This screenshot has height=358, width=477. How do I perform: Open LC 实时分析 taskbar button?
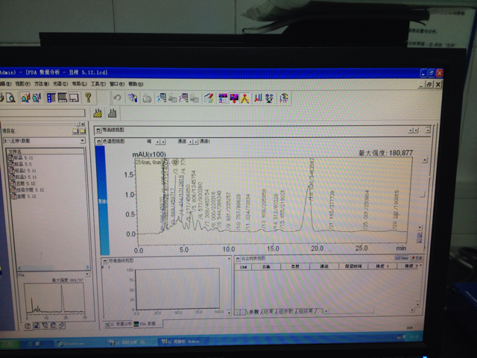131,342
